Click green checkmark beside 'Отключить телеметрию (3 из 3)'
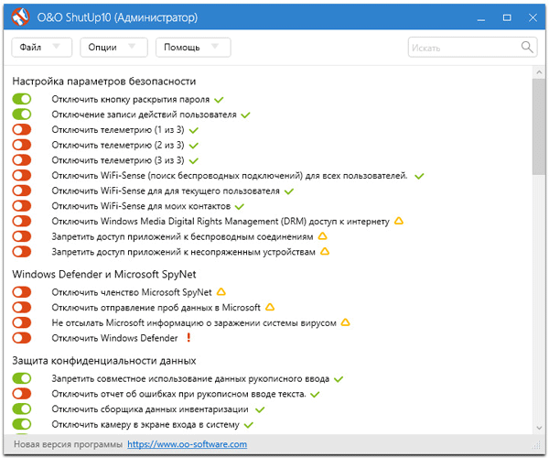 [194, 161]
